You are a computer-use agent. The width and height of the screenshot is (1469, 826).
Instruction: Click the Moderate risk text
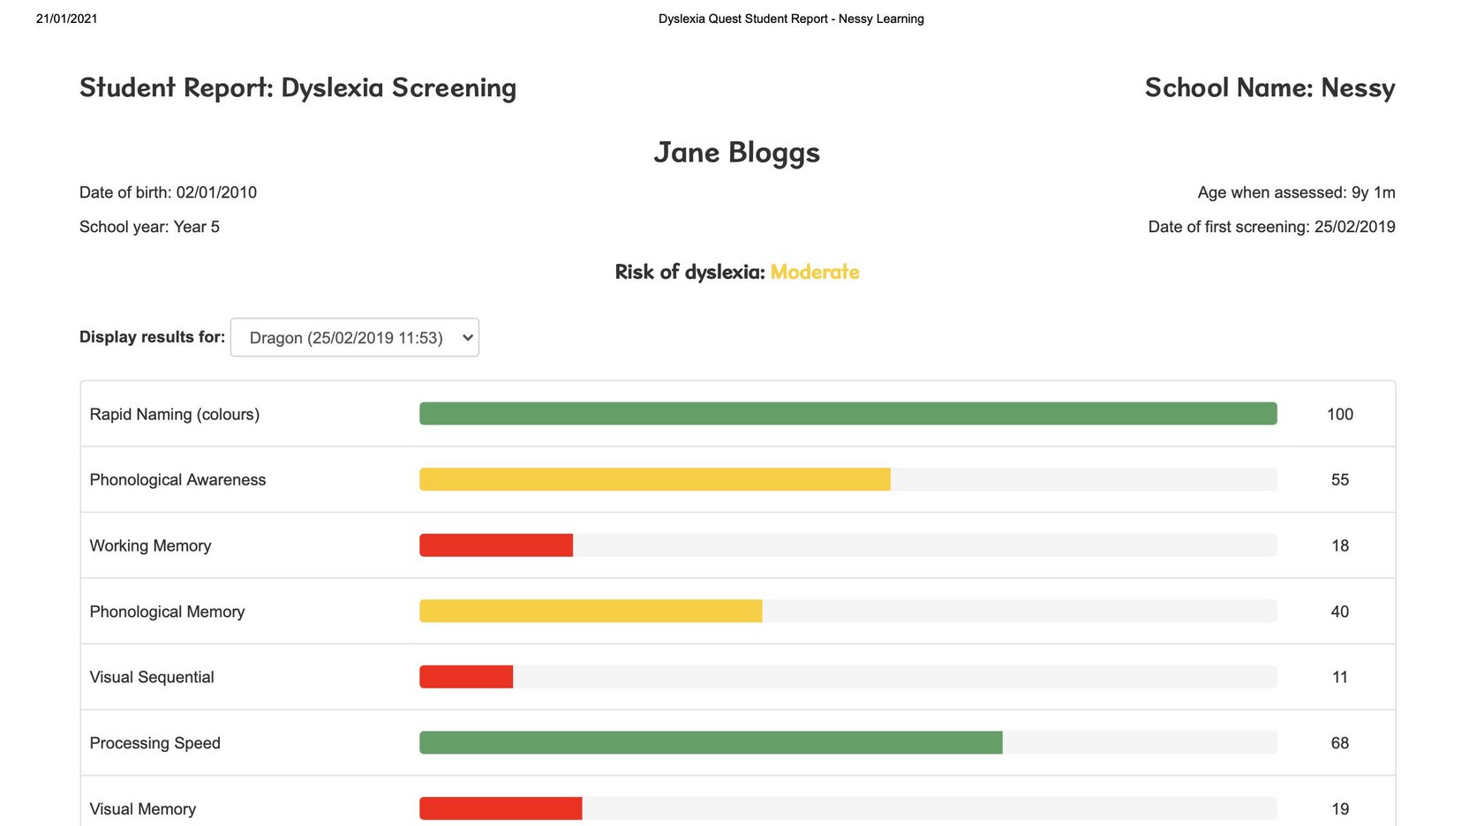pos(815,272)
